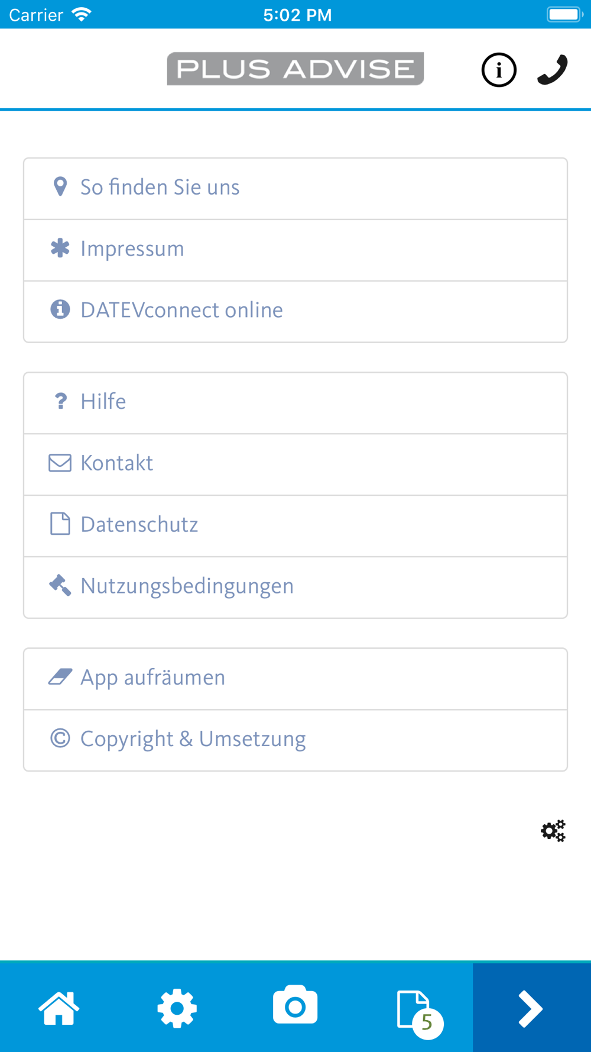Open the Hilfe help entry
The width and height of the screenshot is (591, 1052).
[x=295, y=402]
